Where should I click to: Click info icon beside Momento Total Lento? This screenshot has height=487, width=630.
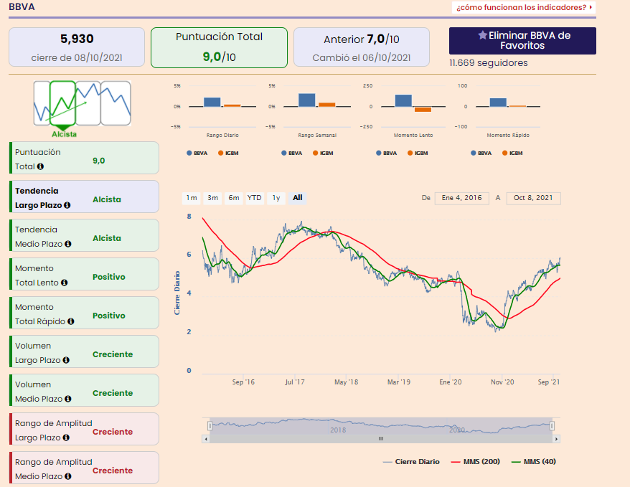point(64,283)
